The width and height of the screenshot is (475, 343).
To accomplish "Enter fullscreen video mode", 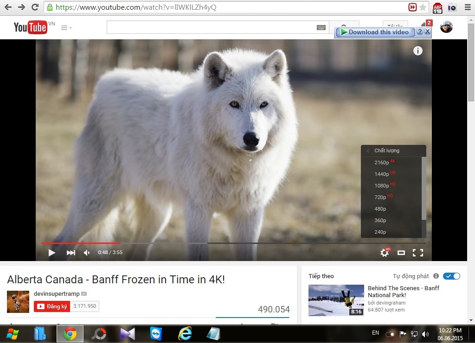I will click(x=418, y=253).
